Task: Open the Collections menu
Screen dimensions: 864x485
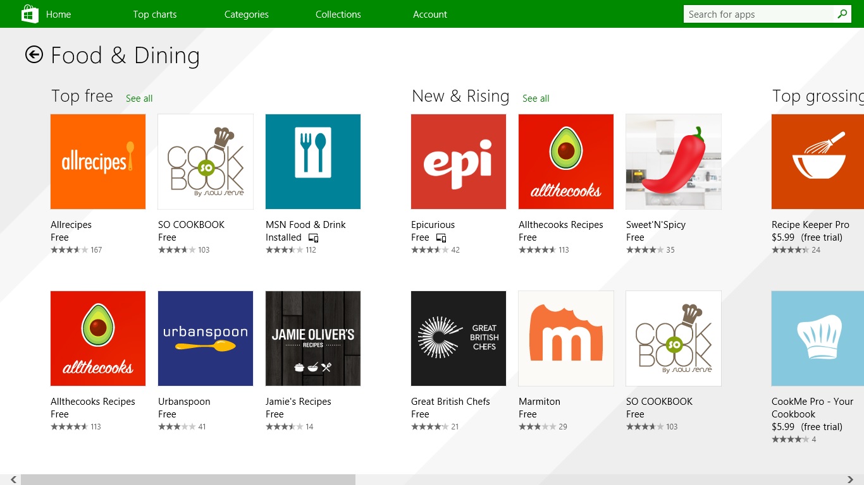Action: (x=338, y=14)
